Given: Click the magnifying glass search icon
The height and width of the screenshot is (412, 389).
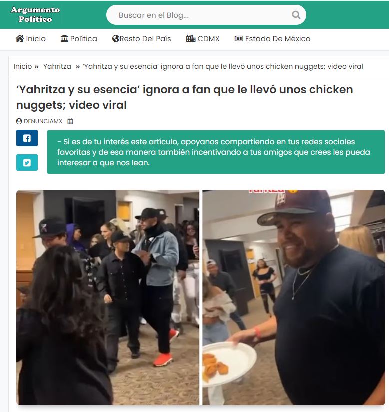Looking at the screenshot, I should tap(296, 15).
